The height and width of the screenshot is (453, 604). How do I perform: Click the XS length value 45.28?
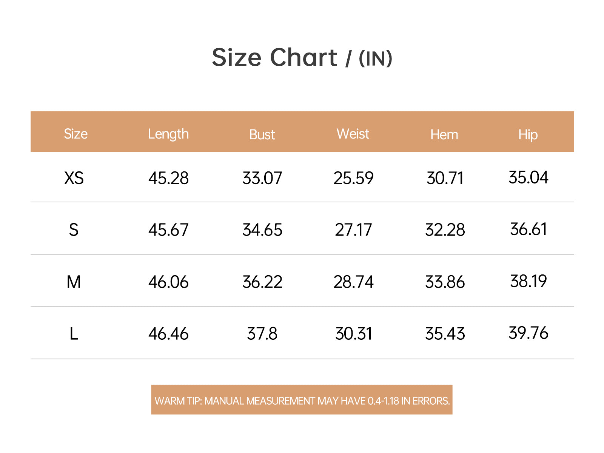click(x=168, y=178)
